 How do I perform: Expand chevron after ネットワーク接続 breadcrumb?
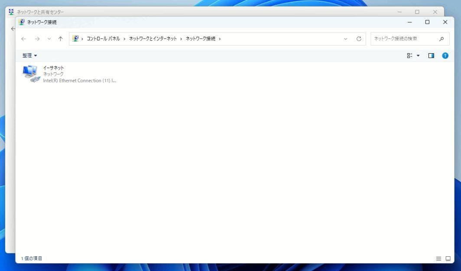220,39
